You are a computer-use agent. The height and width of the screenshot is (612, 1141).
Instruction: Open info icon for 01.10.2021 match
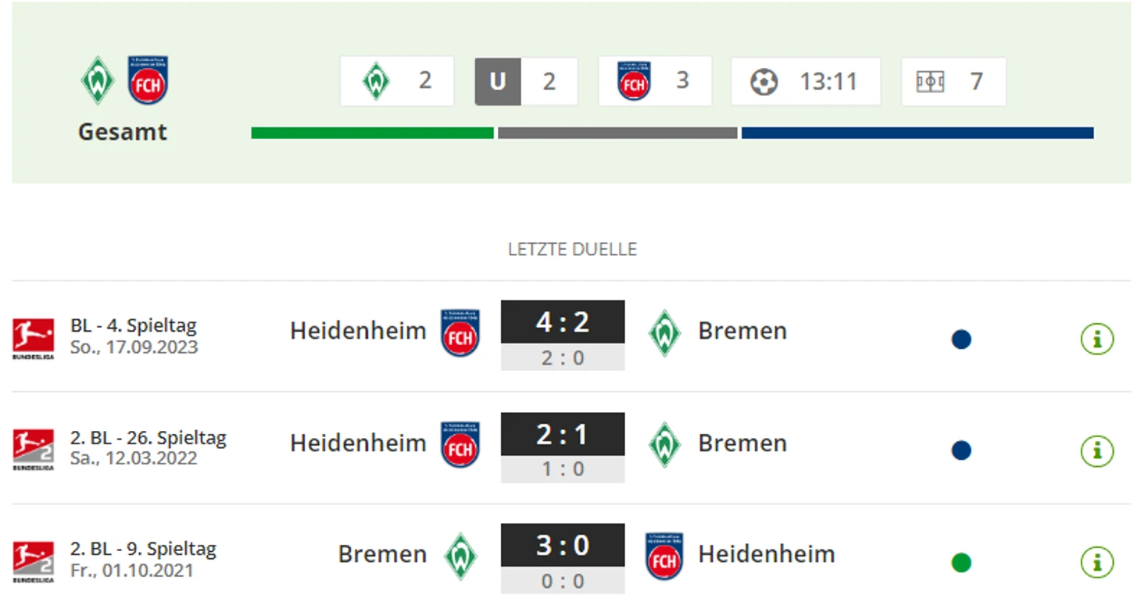click(1096, 562)
